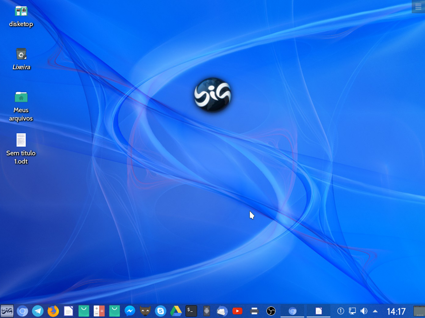Screen dimensions: 425x318
Task: Open Google Drive
Action: [175, 310]
